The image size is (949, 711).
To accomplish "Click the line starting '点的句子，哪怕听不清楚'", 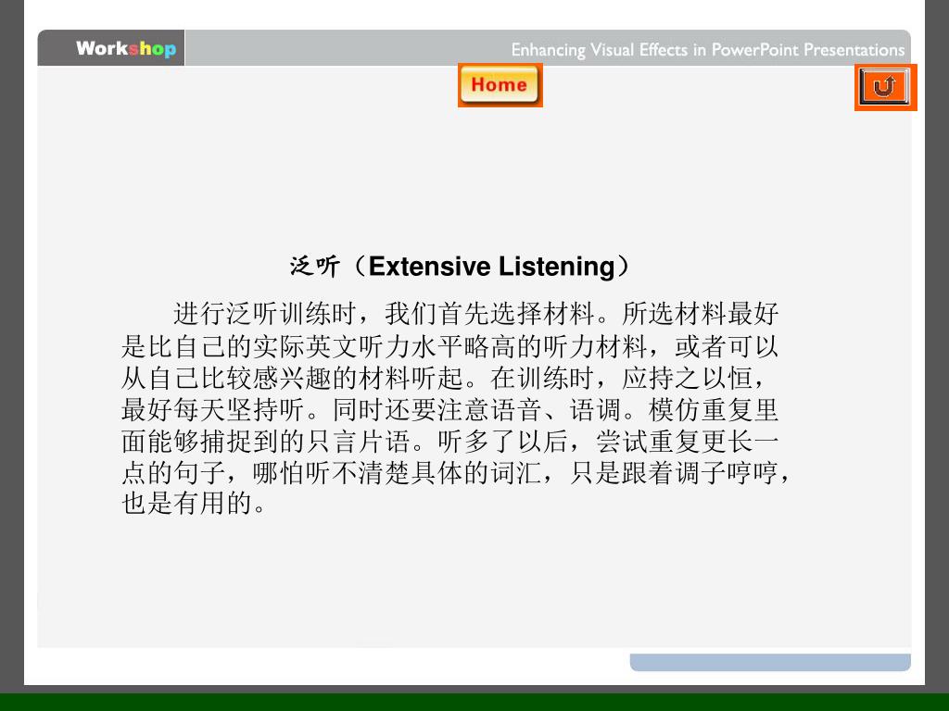I will click(x=456, y=473).
